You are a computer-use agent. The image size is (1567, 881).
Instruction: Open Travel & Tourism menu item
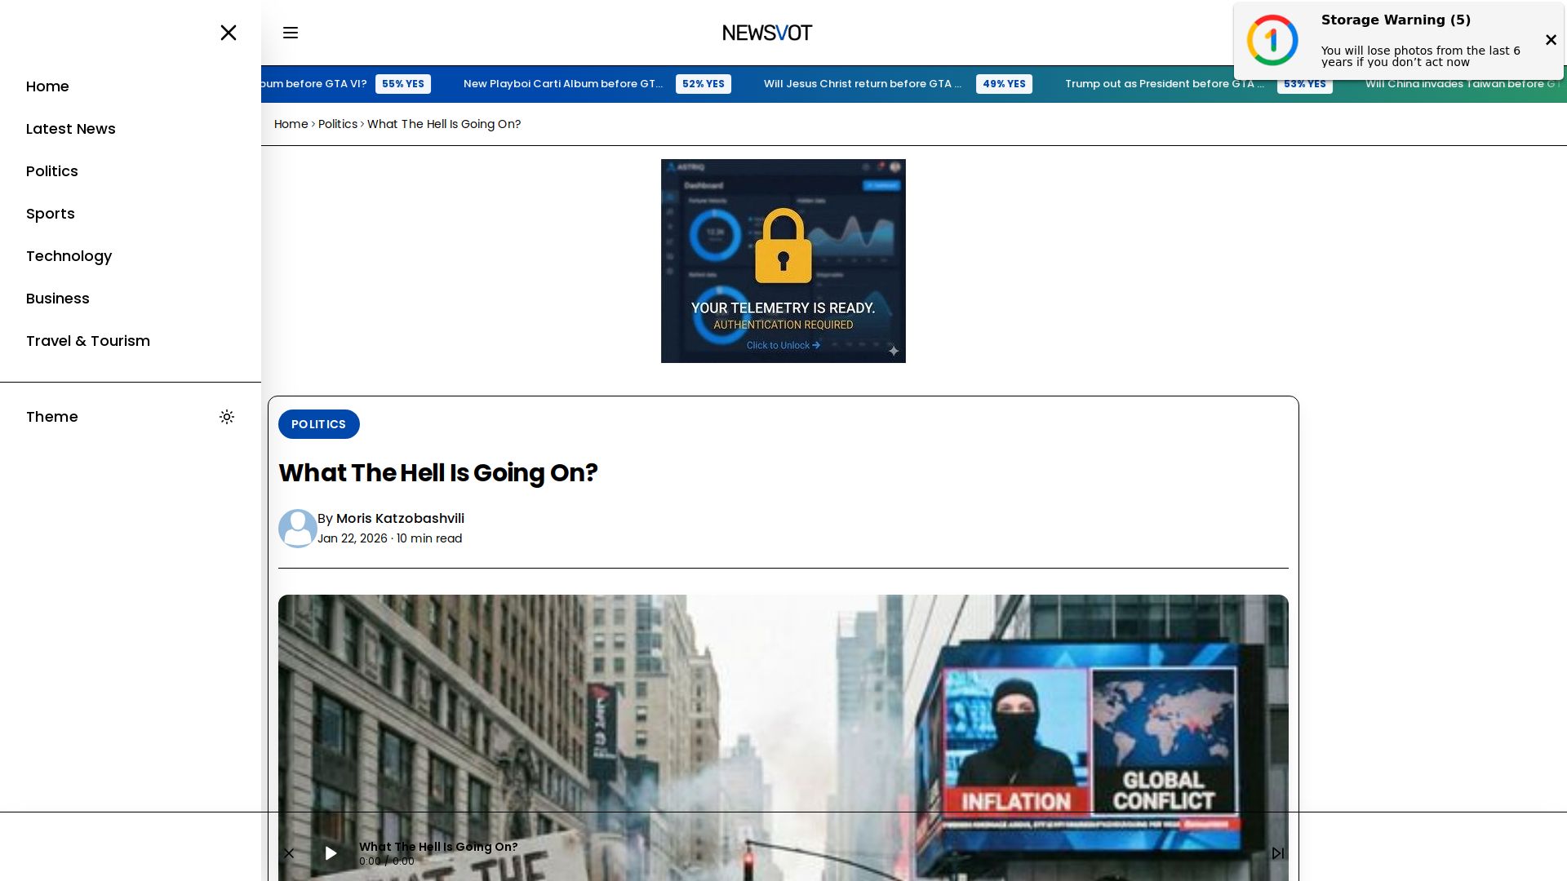point(88,341)
